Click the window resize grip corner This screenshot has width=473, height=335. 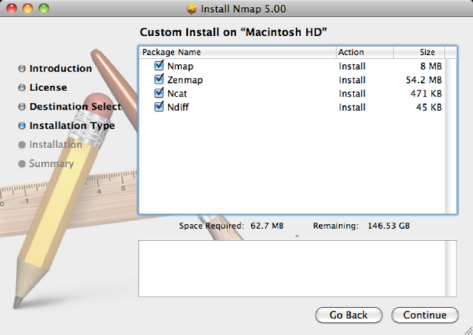468,330
